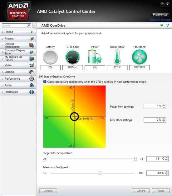Expand Common Display Tasks section
Screen dimensions: 172x196
point(18,52)
